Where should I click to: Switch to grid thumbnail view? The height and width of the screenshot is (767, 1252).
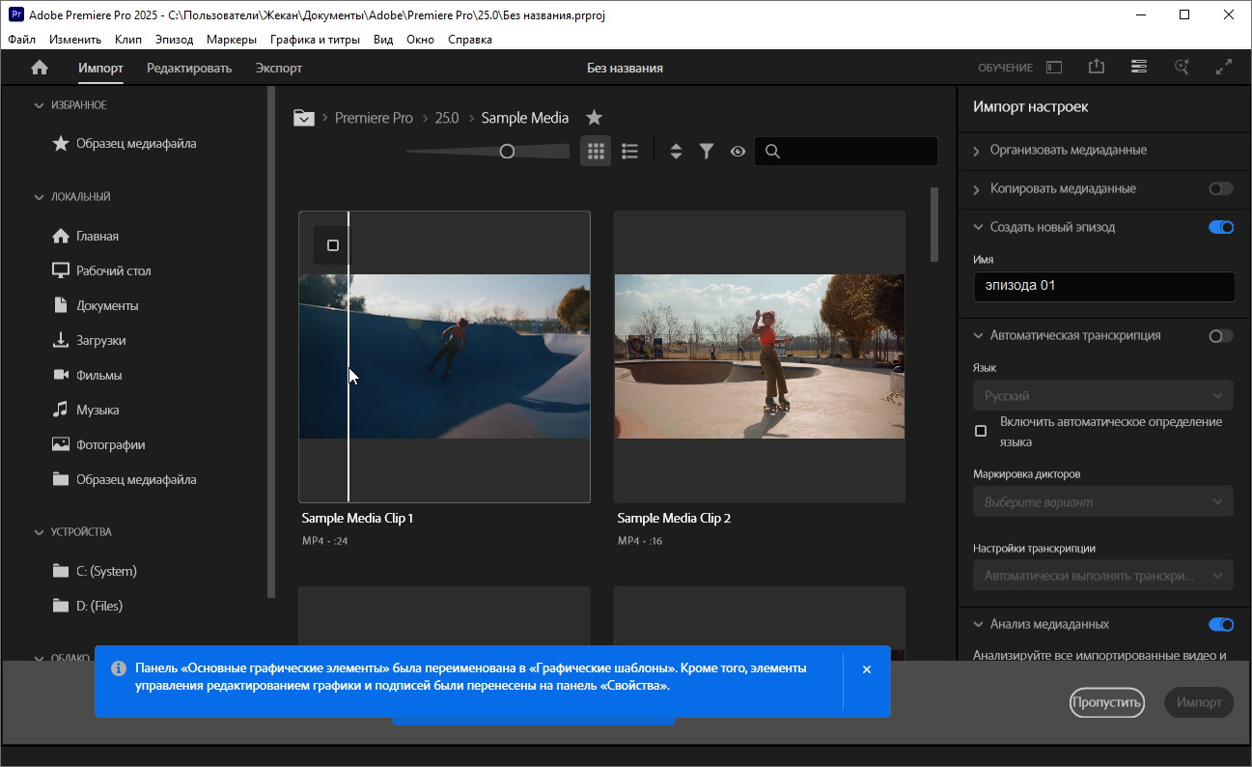pos(596,151)
